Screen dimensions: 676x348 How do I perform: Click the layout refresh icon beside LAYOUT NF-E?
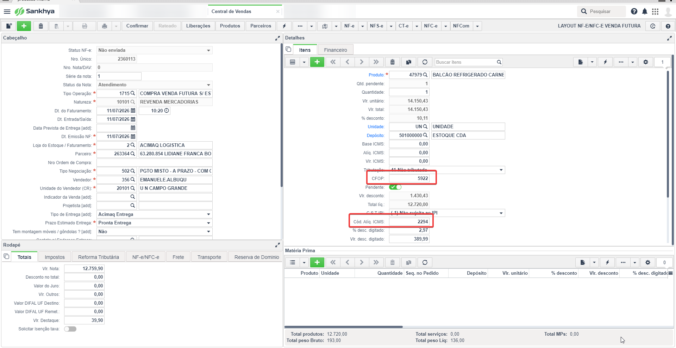[x=653, y=26]
